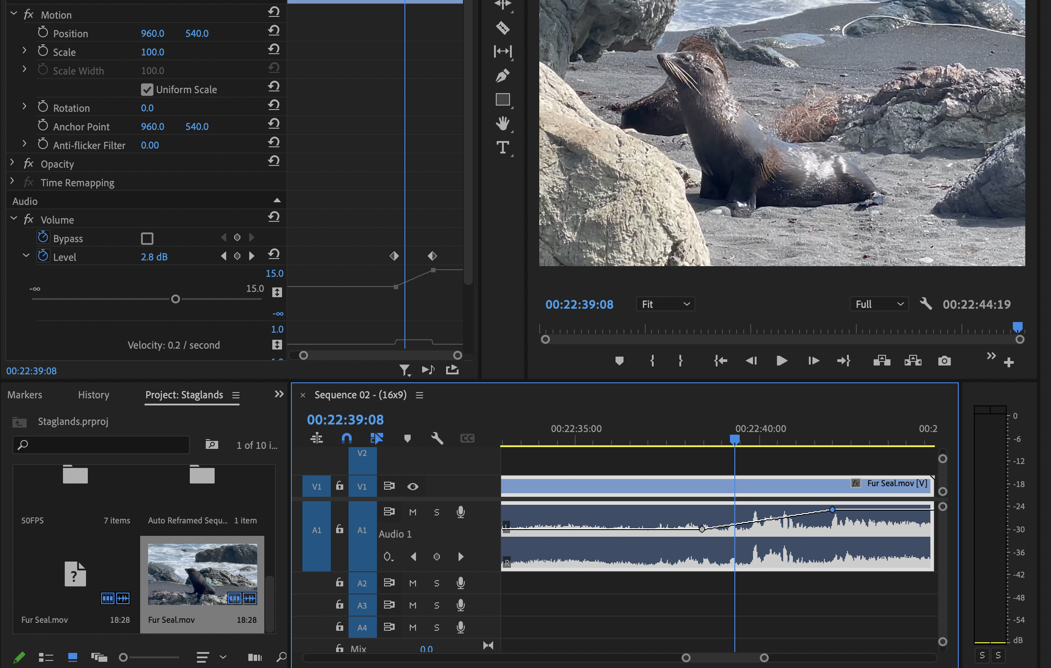Screen dimensions: 1051x668
Task: Click the Level volume slider handle
Action: (x=176, y=299)
